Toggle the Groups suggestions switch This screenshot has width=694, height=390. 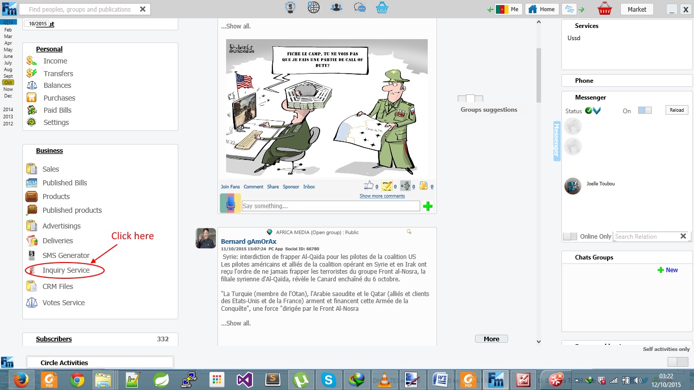pyautogui.click(x=470, y=99)
